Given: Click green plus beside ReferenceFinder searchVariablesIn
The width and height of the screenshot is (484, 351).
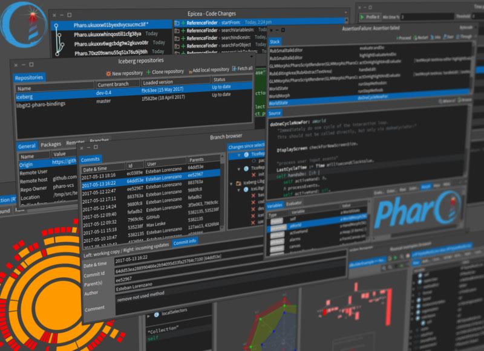Looking at the screenshot, I should (183, 31).
